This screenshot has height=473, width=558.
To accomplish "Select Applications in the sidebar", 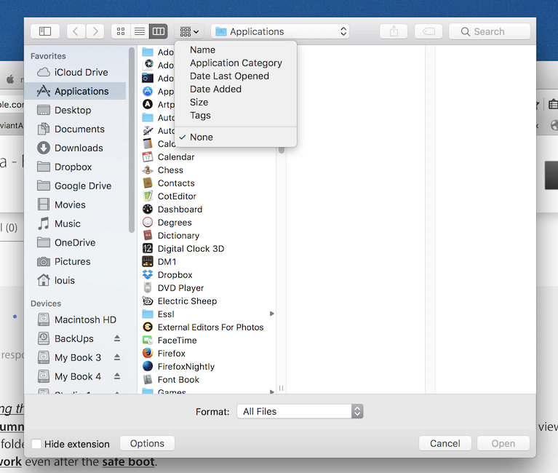I will click(75, 91).
